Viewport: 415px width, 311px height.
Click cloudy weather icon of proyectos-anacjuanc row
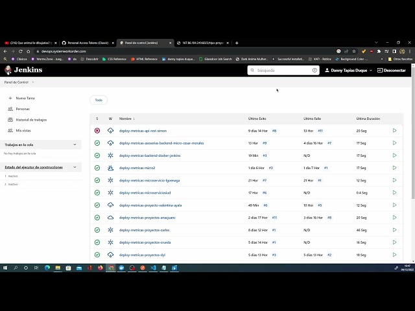tap(110, 218)
